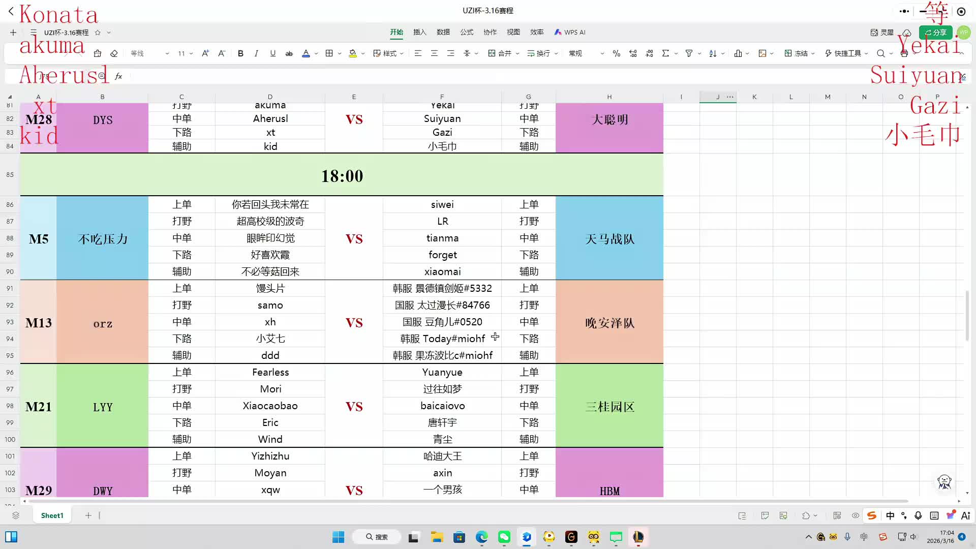Click the green 分享 share button
The width and height of the screenshot is (976, 549).
(x=935, y=32)
